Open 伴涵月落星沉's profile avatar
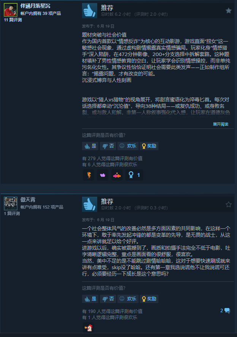237x337 pixels. coord(11,10)
